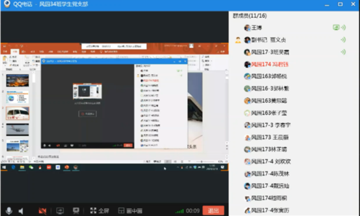
Task: Click the speaking indicator on 风园17-3班吴霜's row
Action: [x=343, y=52]
